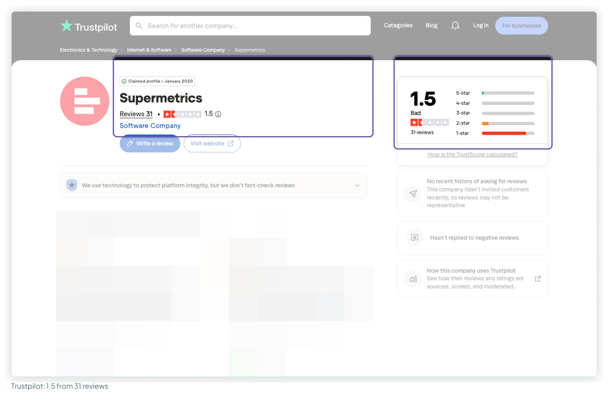Click the chart icon for Trustpilot usage

pos(413,279)
